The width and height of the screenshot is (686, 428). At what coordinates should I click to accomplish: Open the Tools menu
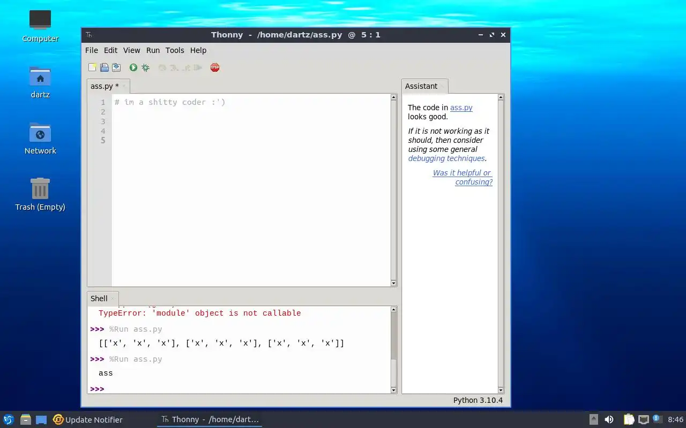[175, 50]
